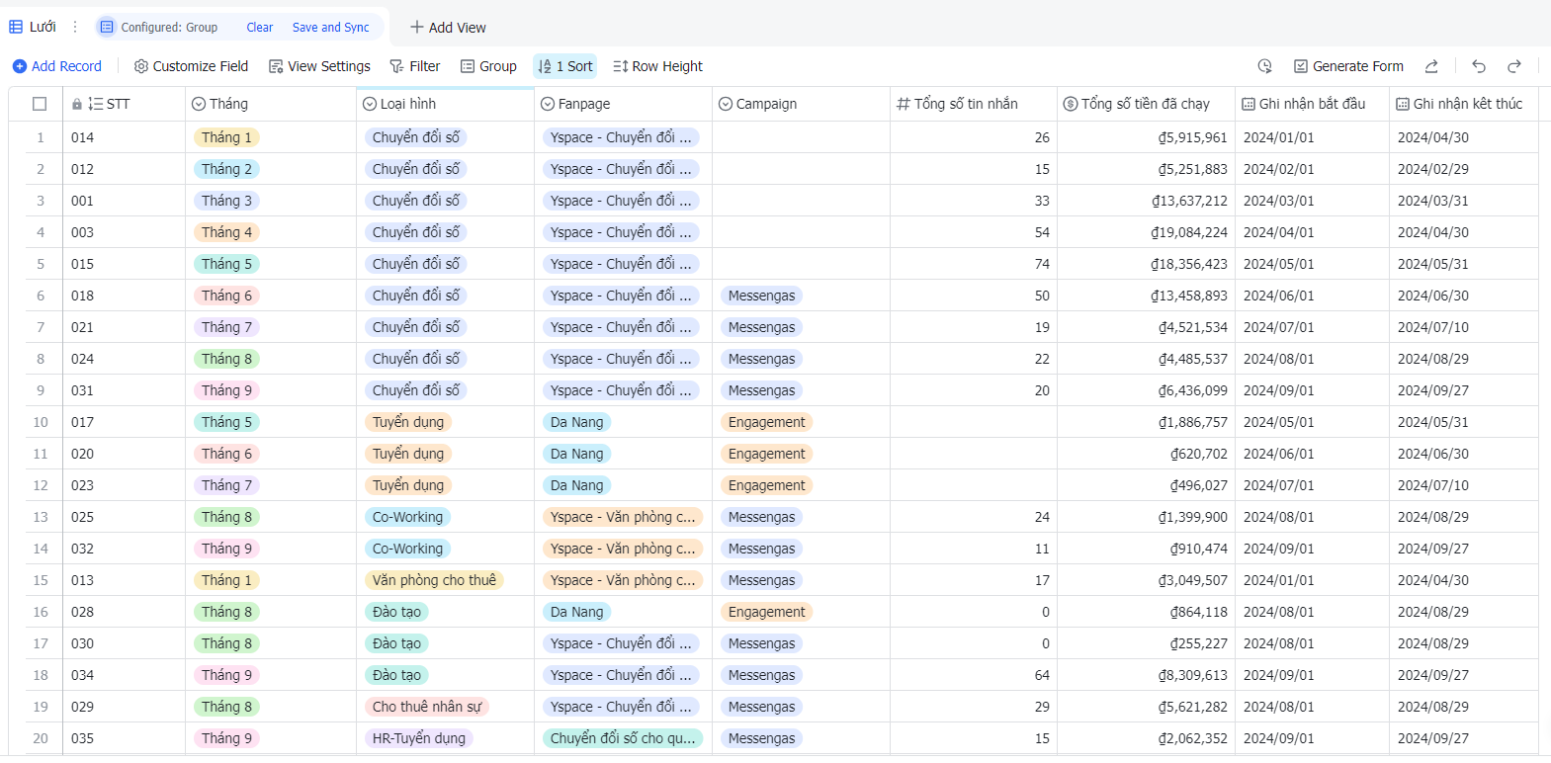
Task: Undo the last action
Action: [1479, 66]
